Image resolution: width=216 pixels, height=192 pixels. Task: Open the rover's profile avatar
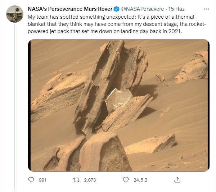point(15,14)
